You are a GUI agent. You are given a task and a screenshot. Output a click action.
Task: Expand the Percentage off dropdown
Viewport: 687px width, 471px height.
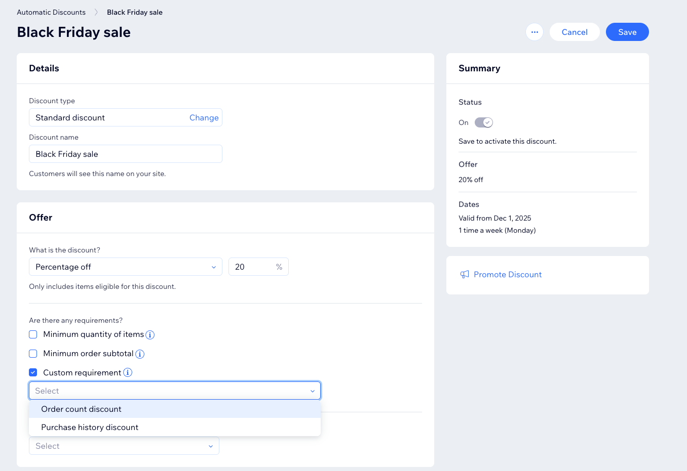(126, 267)
